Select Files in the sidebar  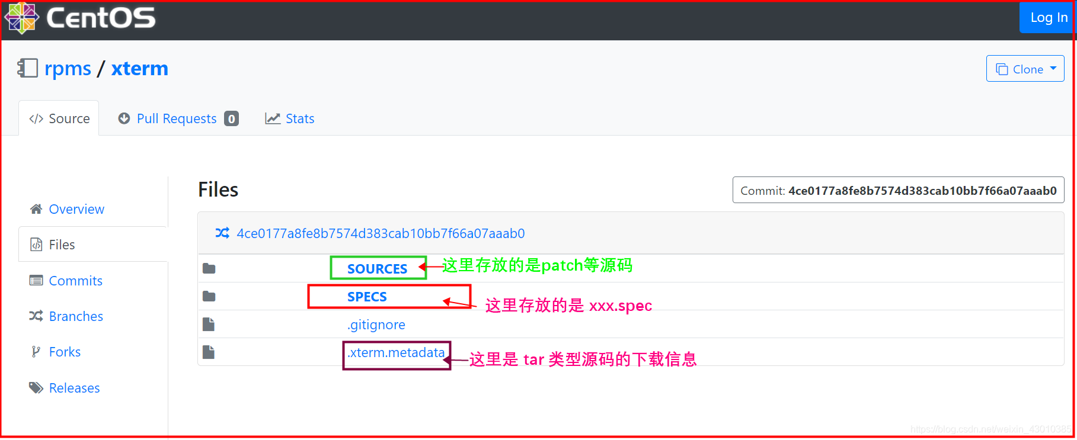(x=94, y=244)
